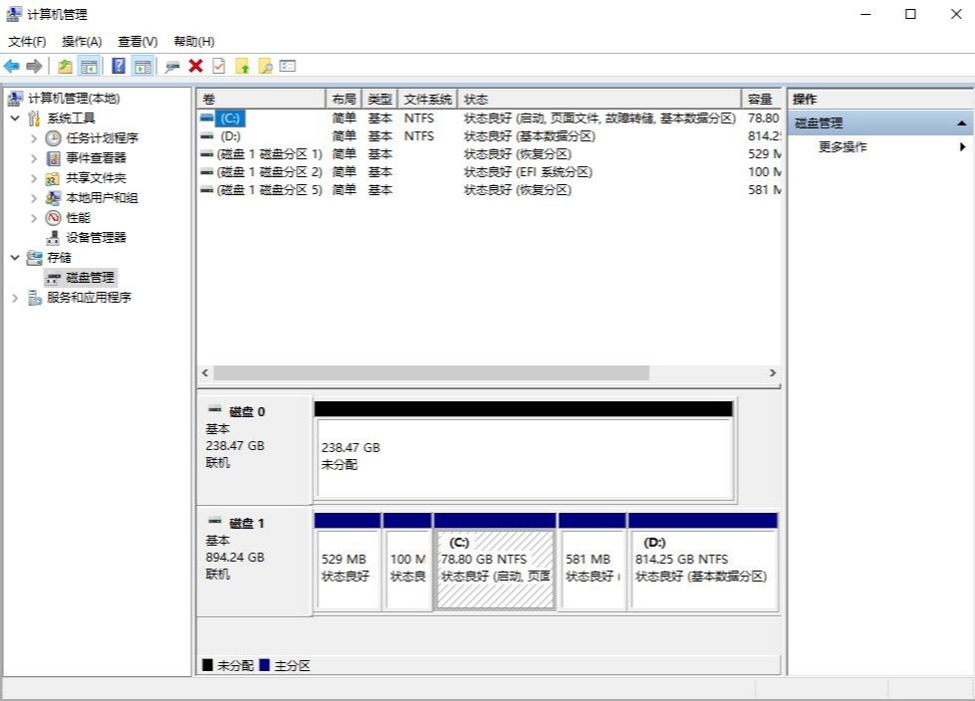The height and width of the screenshot is (701, 975).
Task: Select volume row 磁盘 1 磁盘分区 5
Action: [489, 190]
